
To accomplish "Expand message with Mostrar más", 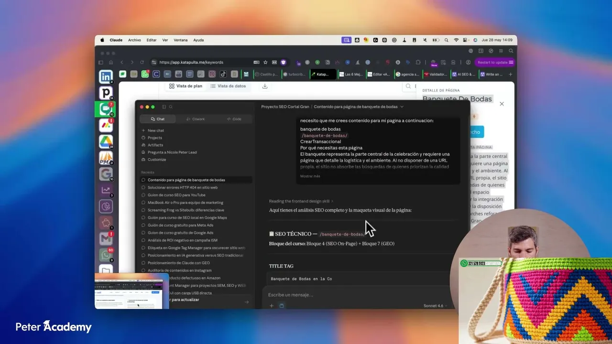I will coord(310,176).
